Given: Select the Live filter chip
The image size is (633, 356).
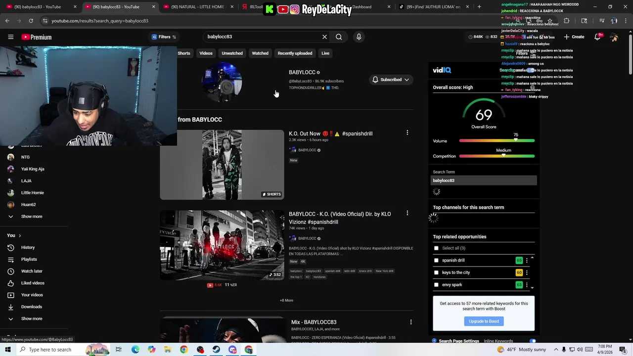Looking at the screenshot, I should (x=325, y=53).
